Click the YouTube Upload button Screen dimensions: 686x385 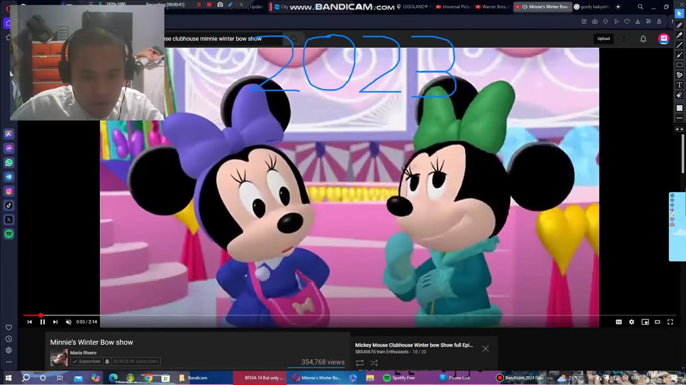click(x=603, y=38)
